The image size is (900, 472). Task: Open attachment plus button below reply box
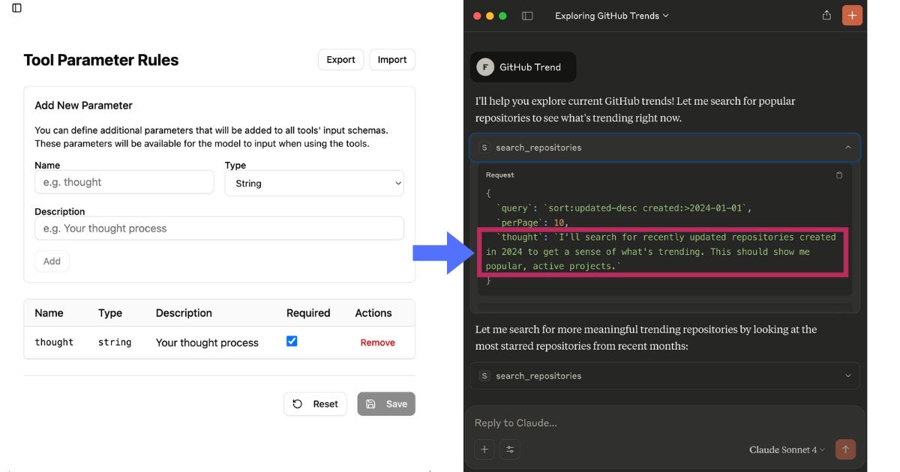484,450
